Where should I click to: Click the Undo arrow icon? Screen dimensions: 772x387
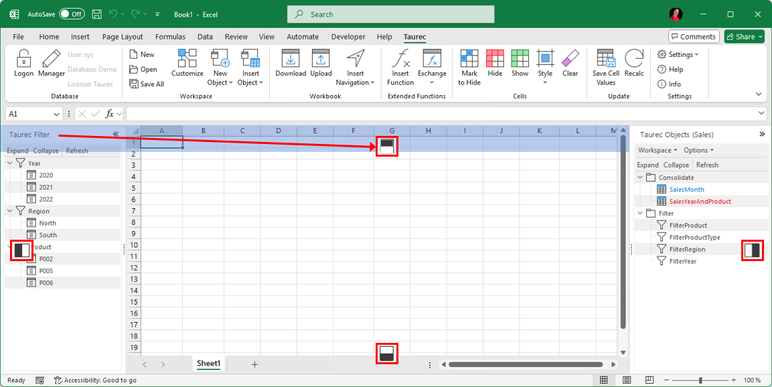point(113,14)
